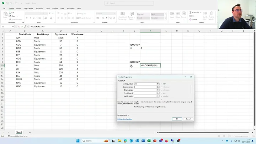Click into the Return_array field
This screenshot has width=256, height=144.
145,90
